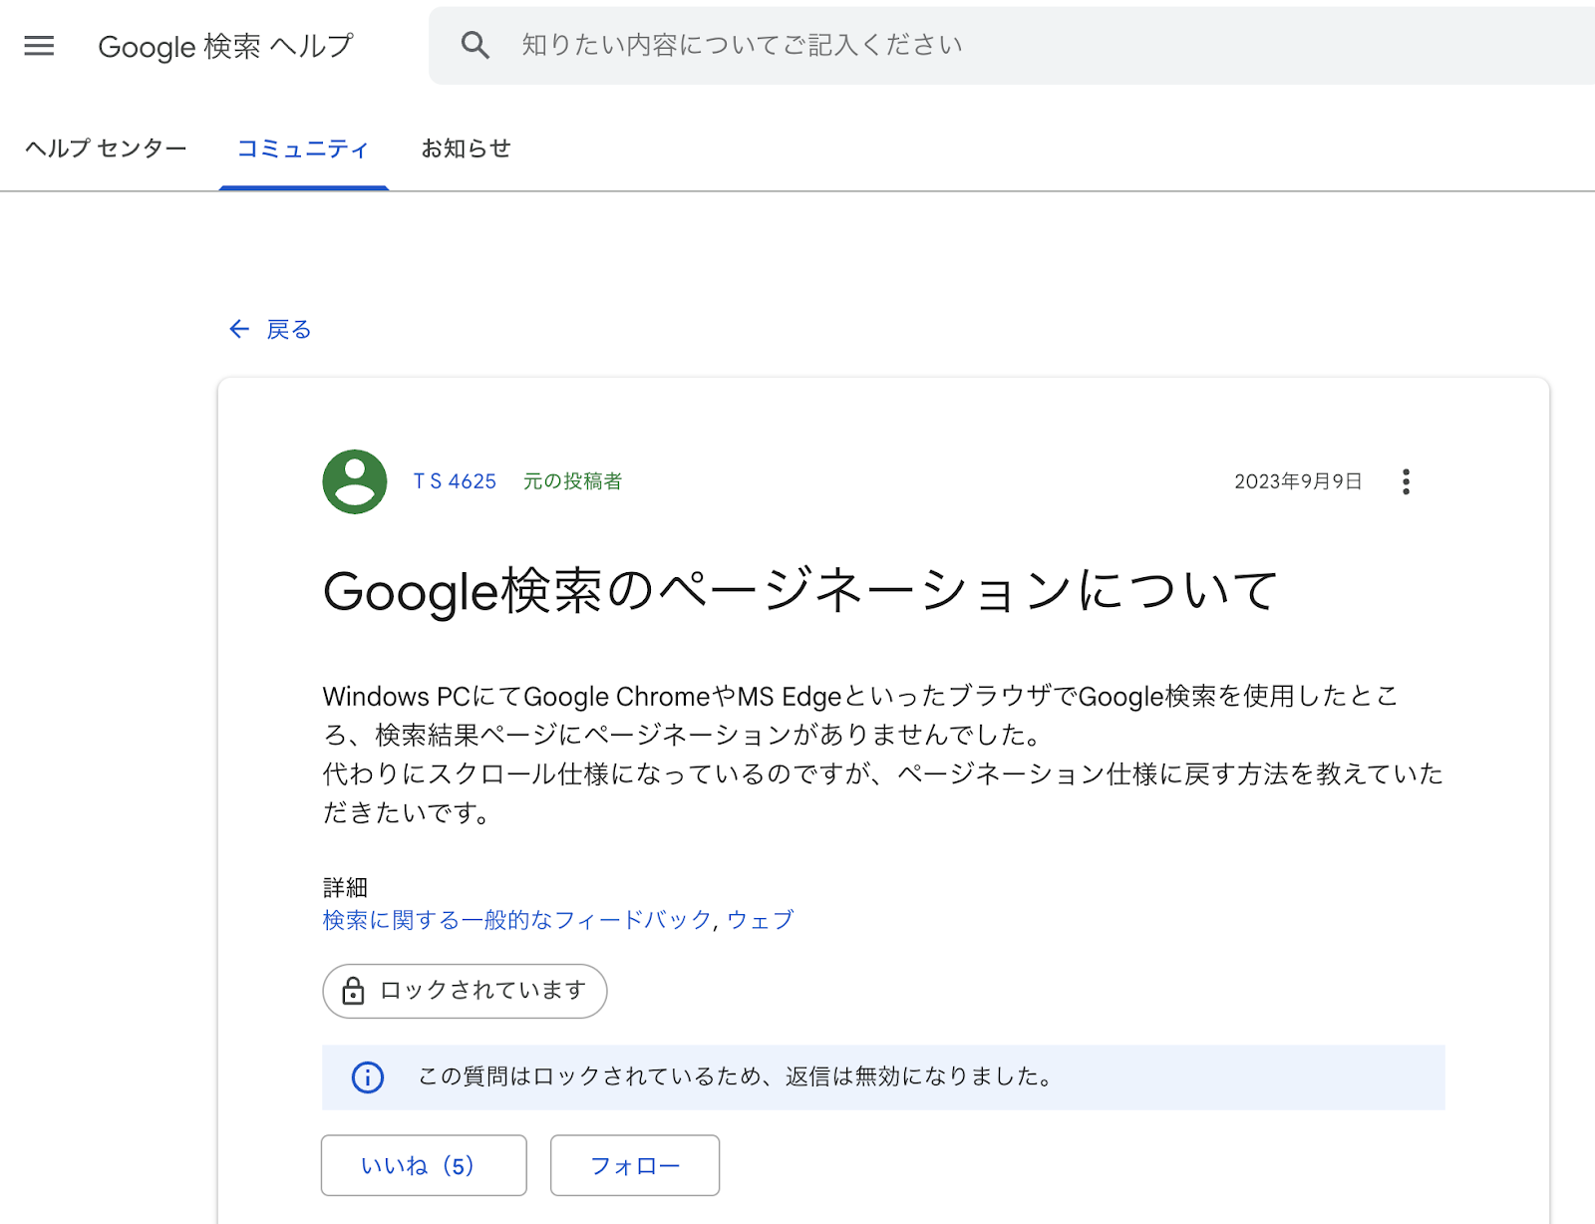This screenshot has width=1595, height=1224.
Task: Click the Google 検索 ヘルプ title
Action: pyautogui.click(x=225, y=46)
